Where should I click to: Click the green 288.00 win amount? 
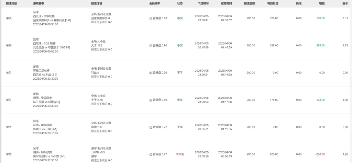[x=320, y=45]
